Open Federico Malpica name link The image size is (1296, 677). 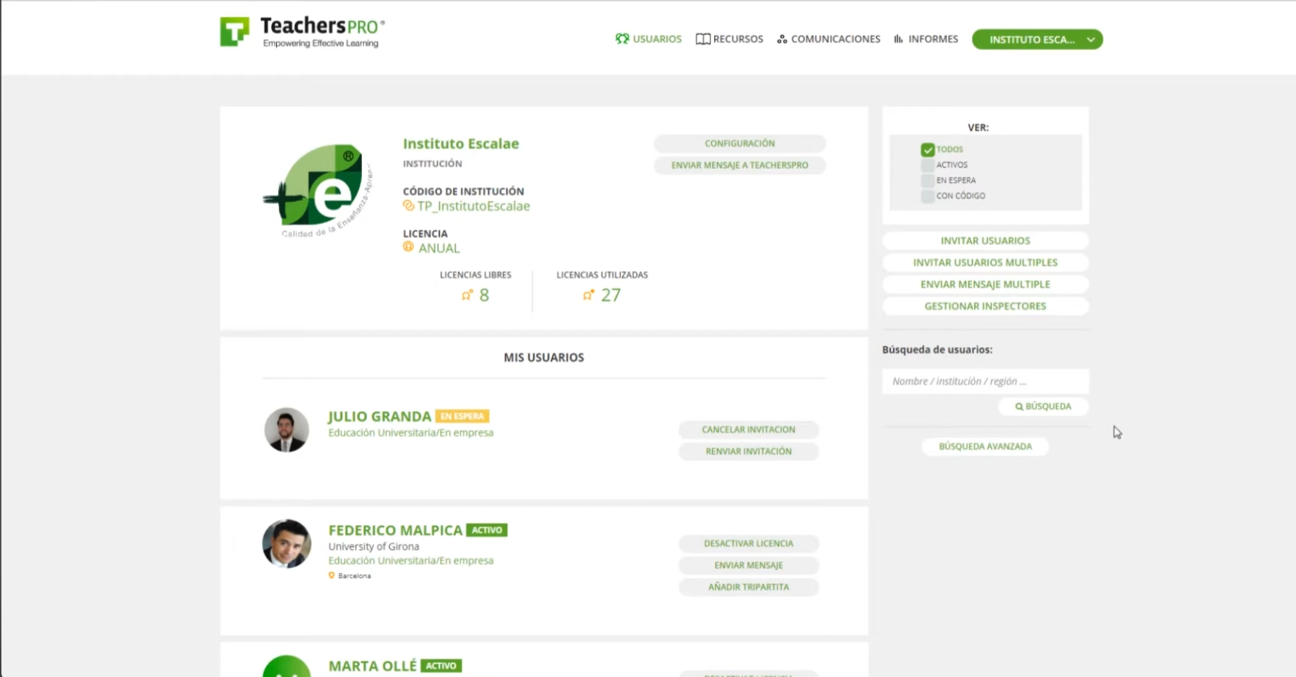click(395, 530)
